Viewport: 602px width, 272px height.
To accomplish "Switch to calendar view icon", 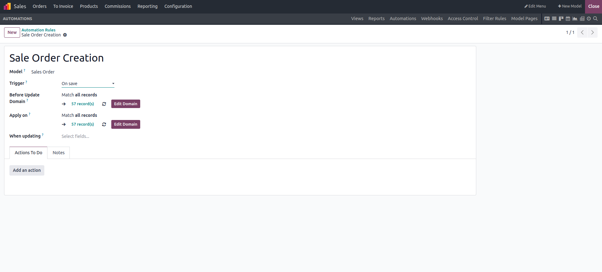I will point(568,19).
